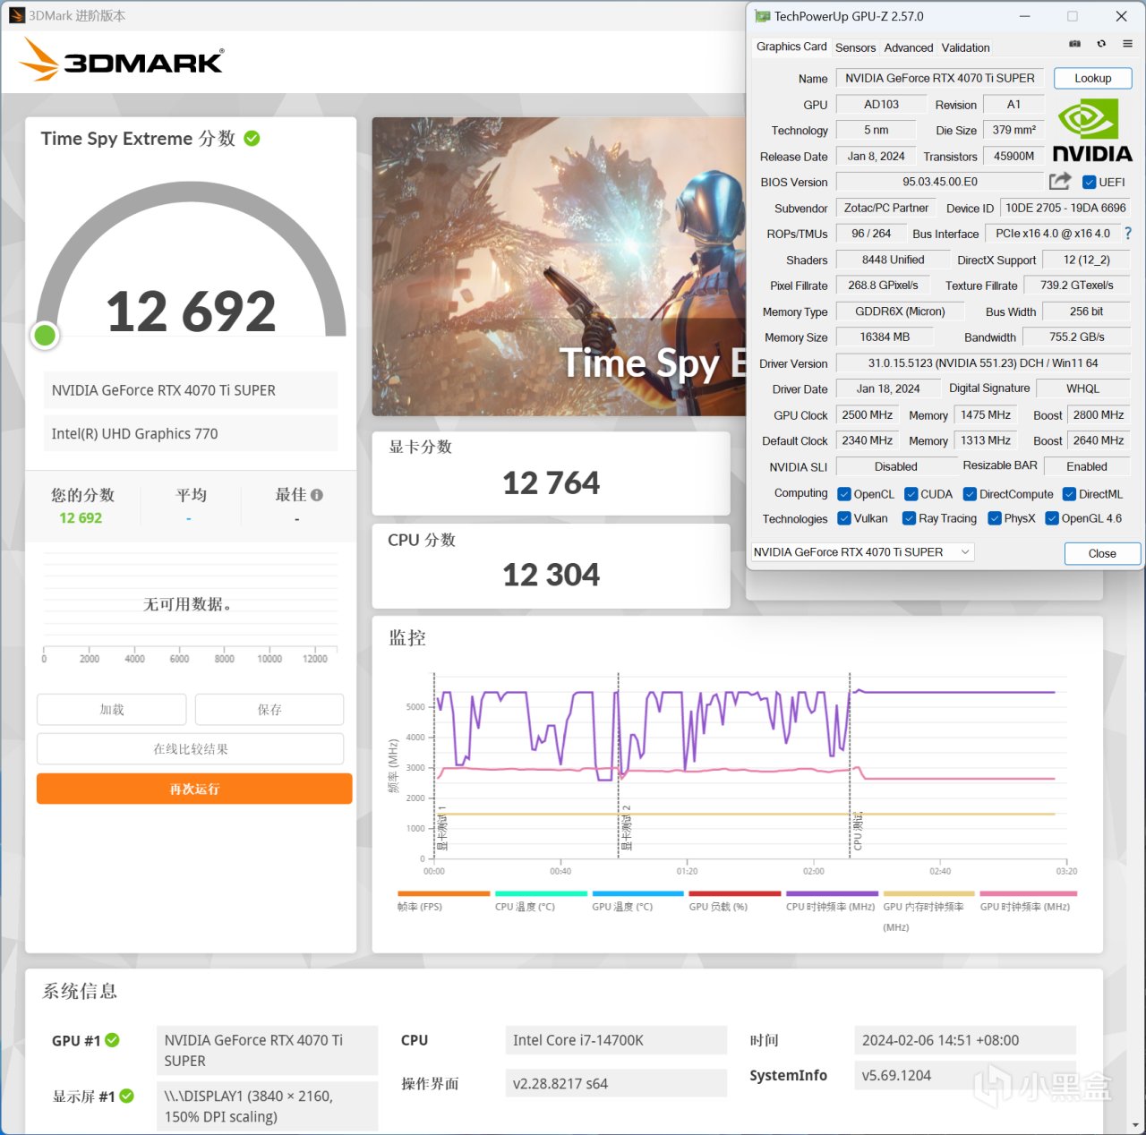Click the Driver Version field
The height and width of the screenshot is (1135, 1146).
[x=982, y=363]
